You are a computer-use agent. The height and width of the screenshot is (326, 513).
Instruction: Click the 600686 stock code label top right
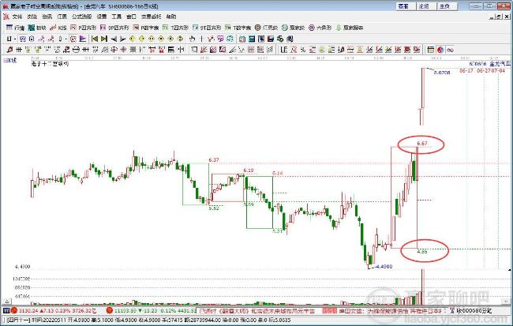477,64
